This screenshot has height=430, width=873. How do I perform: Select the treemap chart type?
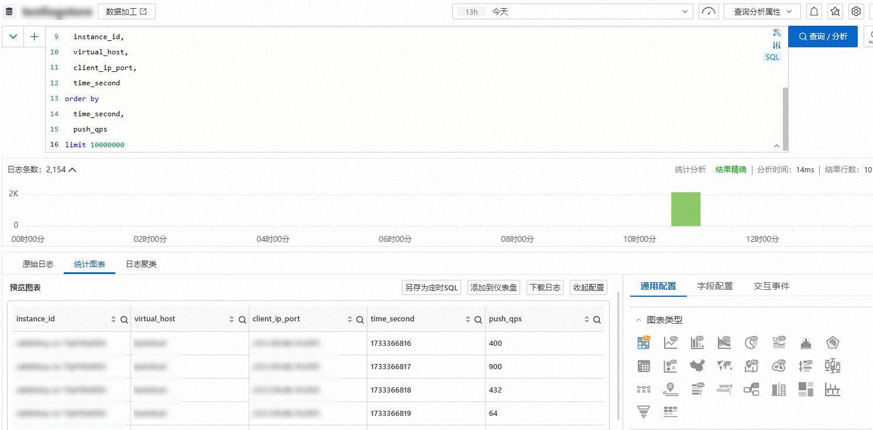[806, 389]
